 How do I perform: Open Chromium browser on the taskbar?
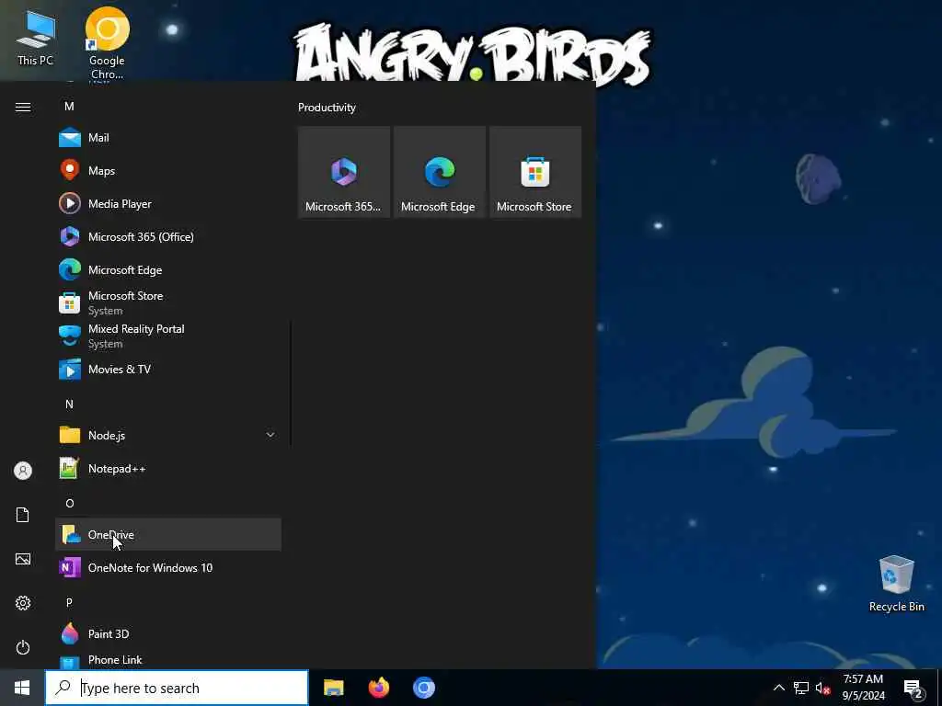pyautogui.click(x=423, y=688)
